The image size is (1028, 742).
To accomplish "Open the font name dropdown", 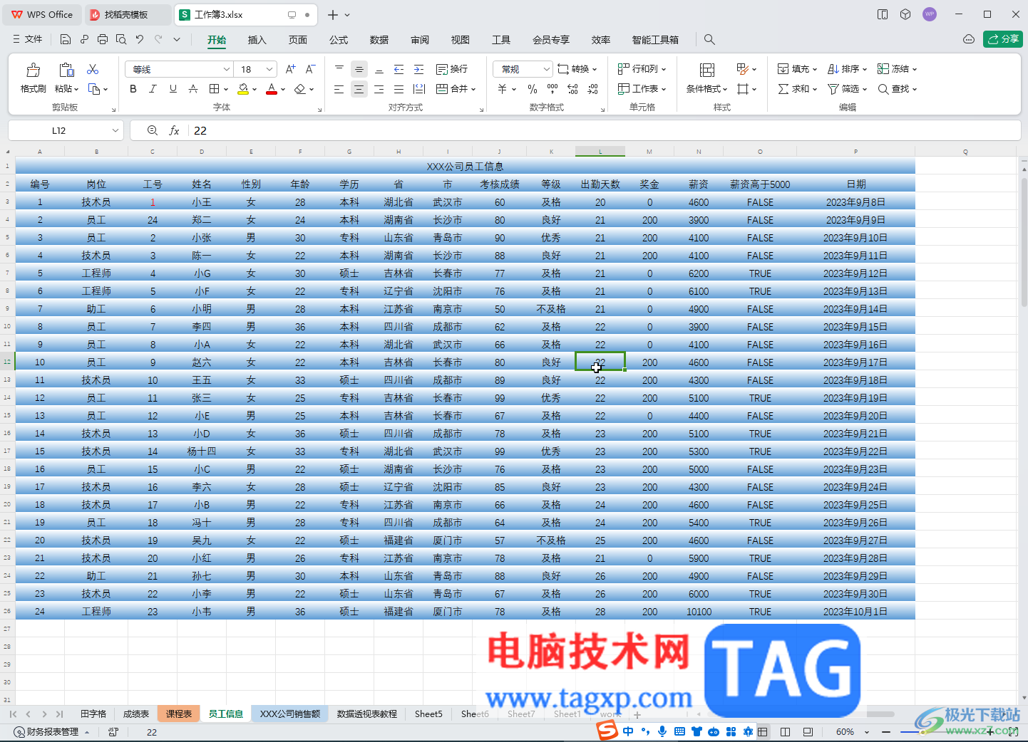I will [x=227, y=69].
